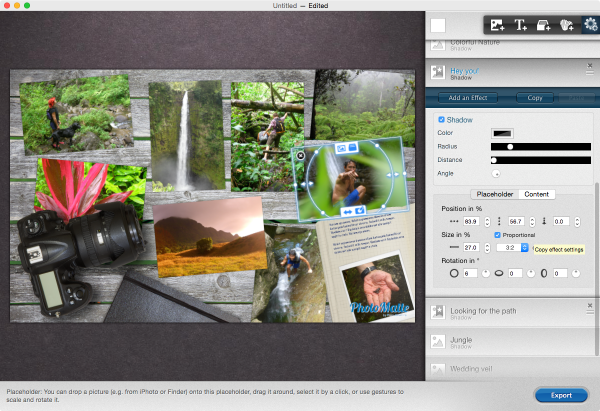Click the right-side arrows handle inside selected photo
600x411 pixels.
click(x=393, y=174)
